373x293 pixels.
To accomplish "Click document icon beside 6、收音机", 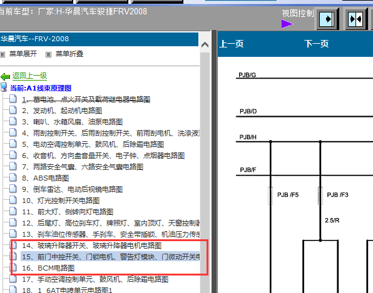I will coord(13,156).
